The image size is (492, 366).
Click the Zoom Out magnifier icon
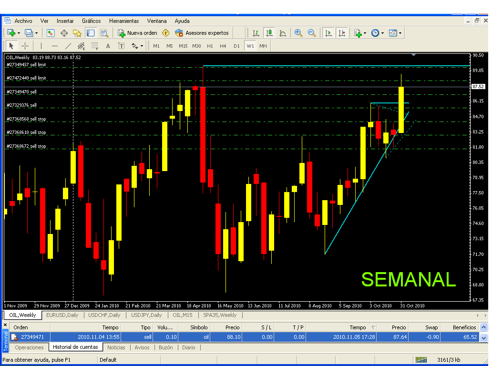[312, 33]
